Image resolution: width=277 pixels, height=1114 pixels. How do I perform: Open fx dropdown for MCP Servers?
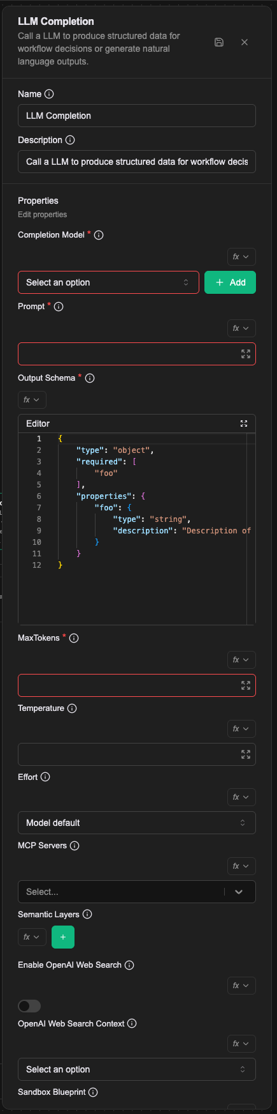[242, 866]
